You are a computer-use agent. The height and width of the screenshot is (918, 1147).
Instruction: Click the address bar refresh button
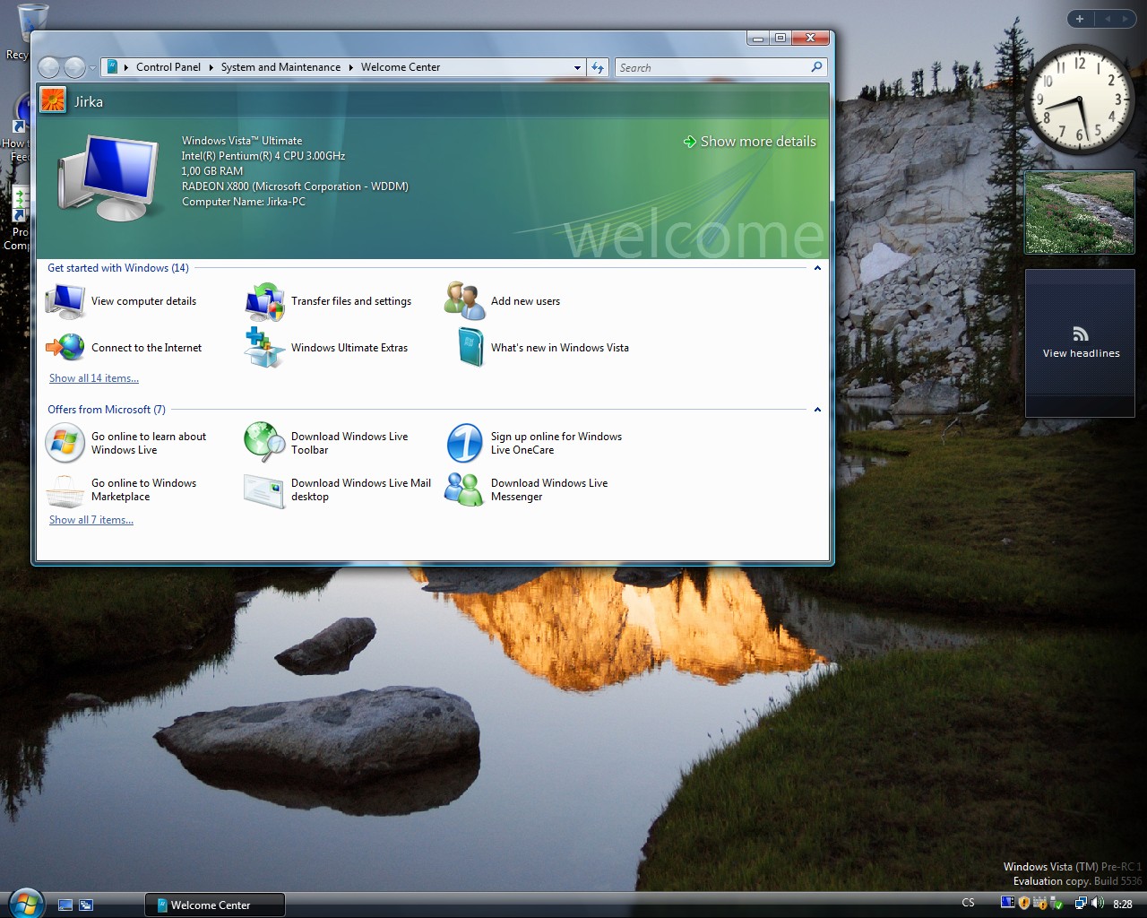[x=598, y=67]
